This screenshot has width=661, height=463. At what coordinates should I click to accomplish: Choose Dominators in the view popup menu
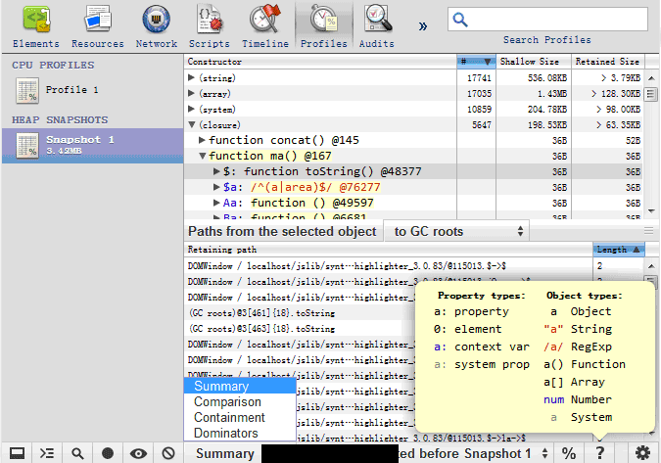pos(240,433)
